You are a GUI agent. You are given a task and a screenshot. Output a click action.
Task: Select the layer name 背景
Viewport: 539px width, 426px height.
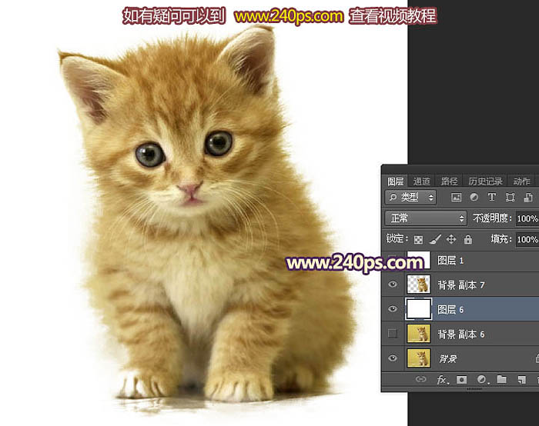448,359
